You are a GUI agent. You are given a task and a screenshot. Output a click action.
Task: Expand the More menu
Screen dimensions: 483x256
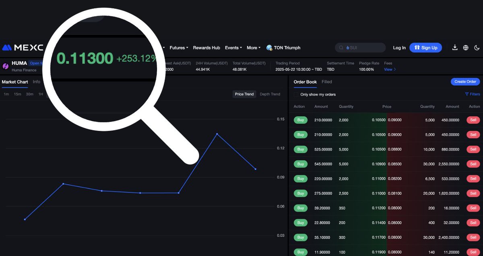(x=254, y=47)
